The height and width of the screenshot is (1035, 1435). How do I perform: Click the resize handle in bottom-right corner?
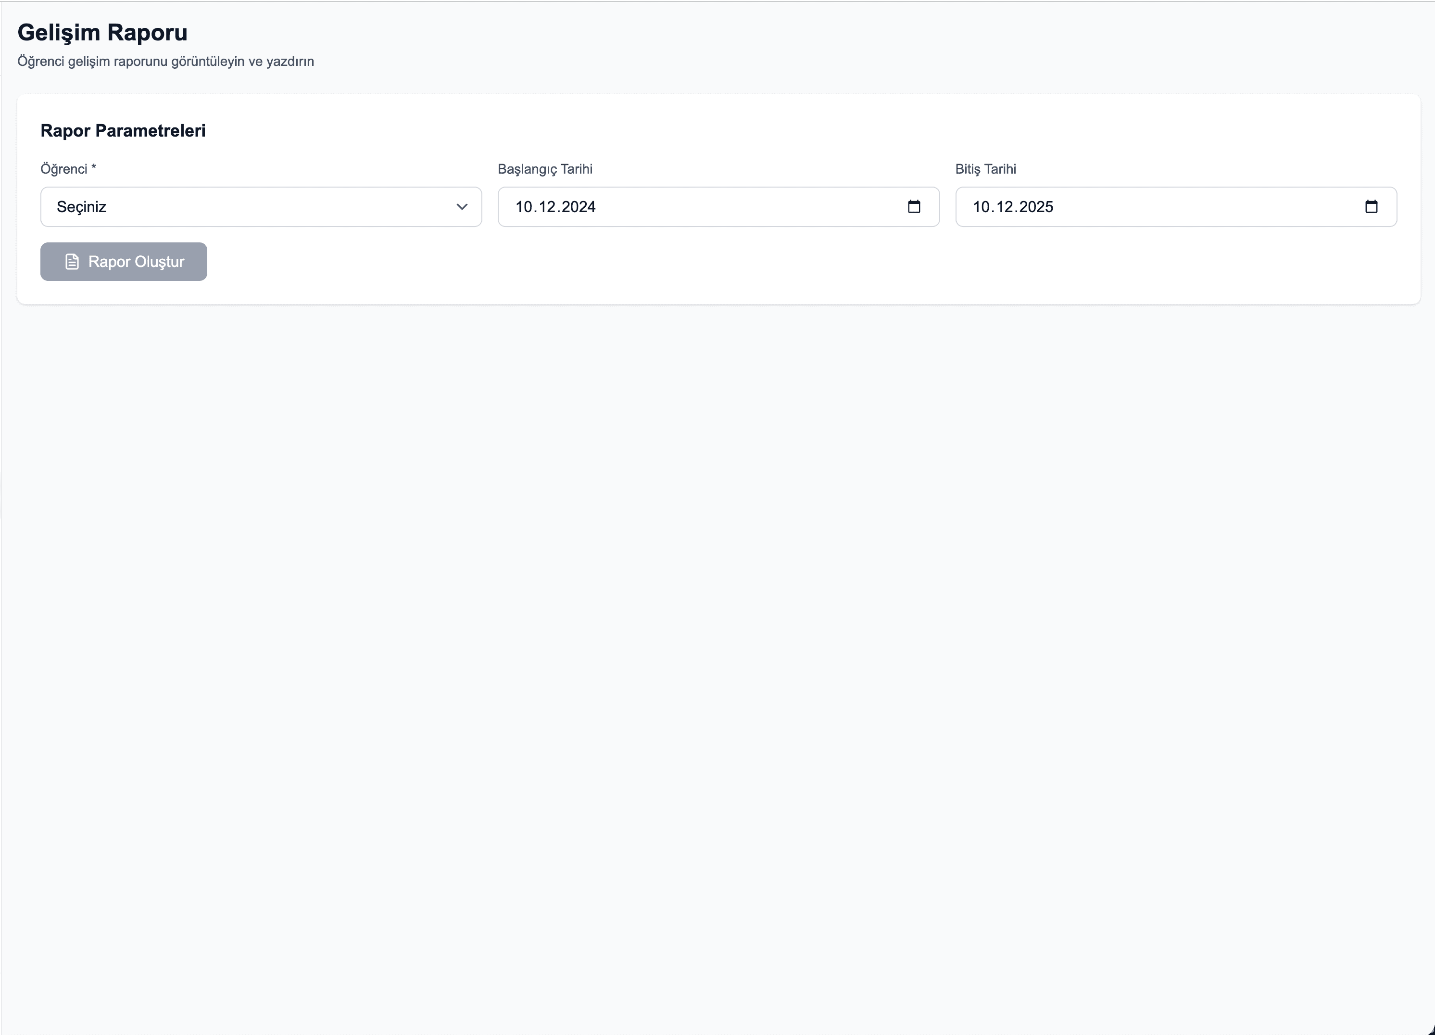point(1431,1031)
